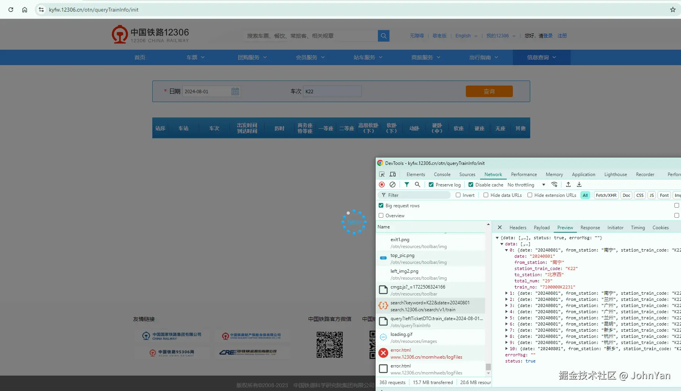This screenshot has width=681, height=391.
Task: Clear the network log
Action: (x=393, y=185)
